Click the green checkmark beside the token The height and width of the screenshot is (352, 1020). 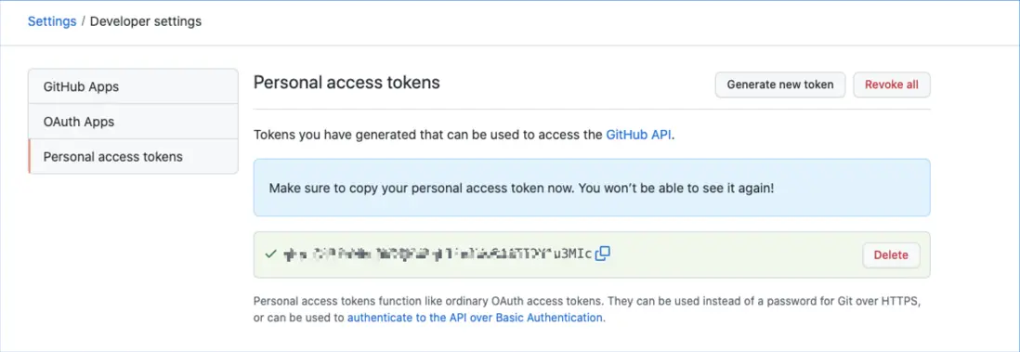pyautogui.click(x=271, y=254)
